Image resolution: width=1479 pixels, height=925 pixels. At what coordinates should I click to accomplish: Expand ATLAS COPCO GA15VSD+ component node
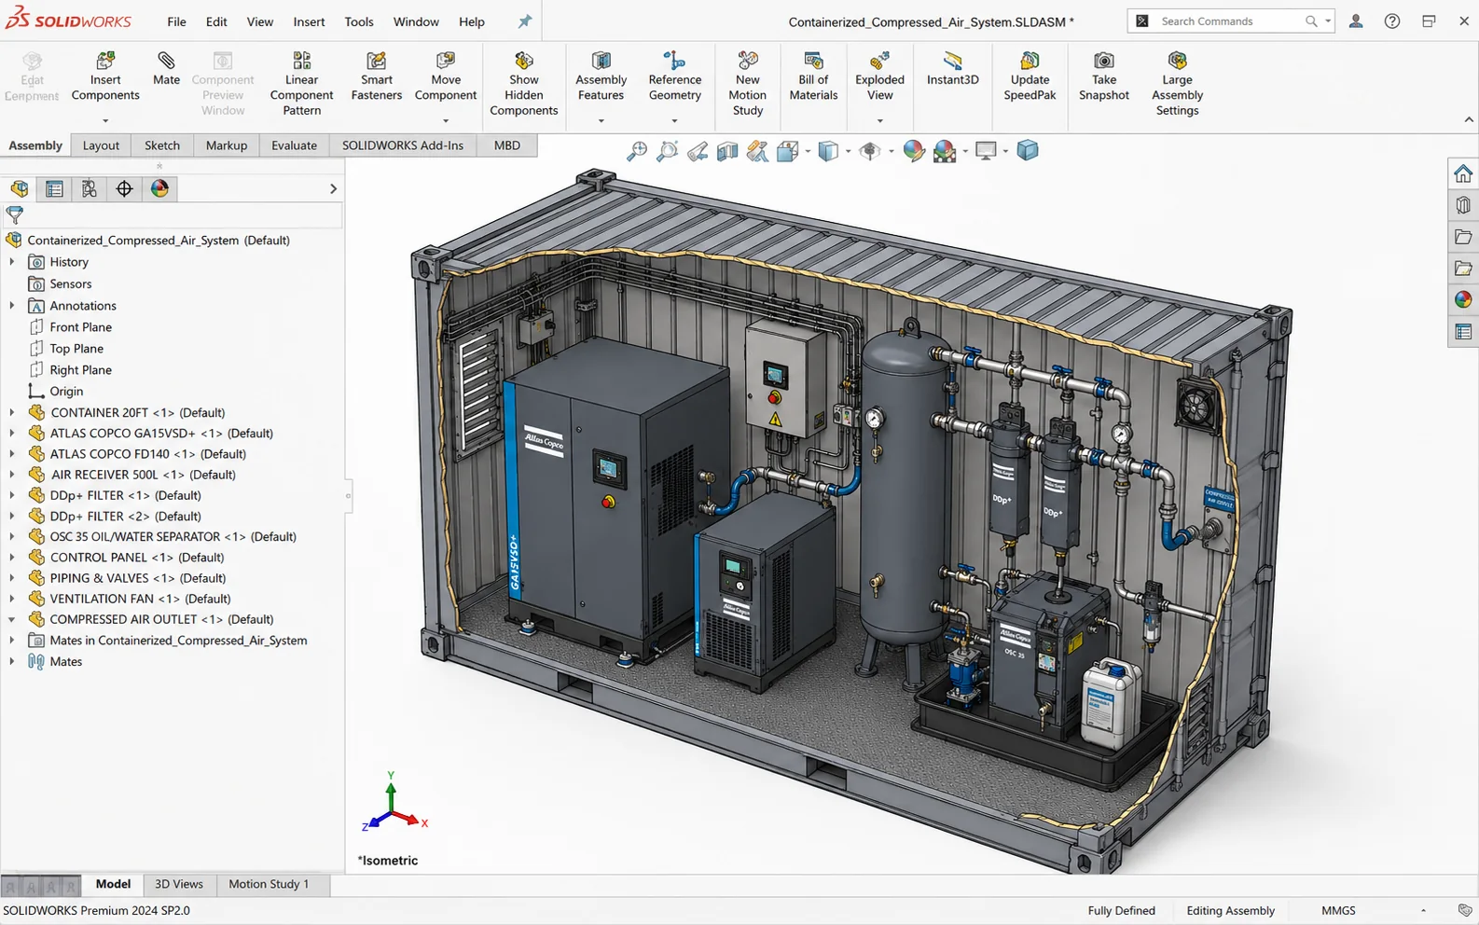(12, 433)
